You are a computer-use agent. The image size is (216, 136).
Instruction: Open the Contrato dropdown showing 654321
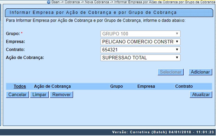point(141,50)
